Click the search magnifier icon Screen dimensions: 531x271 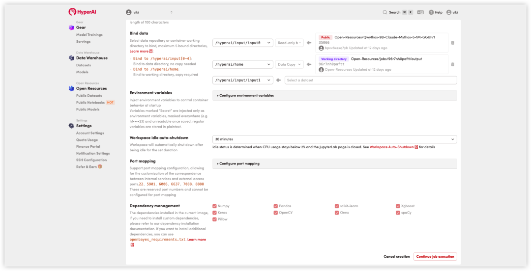[384, 12]
